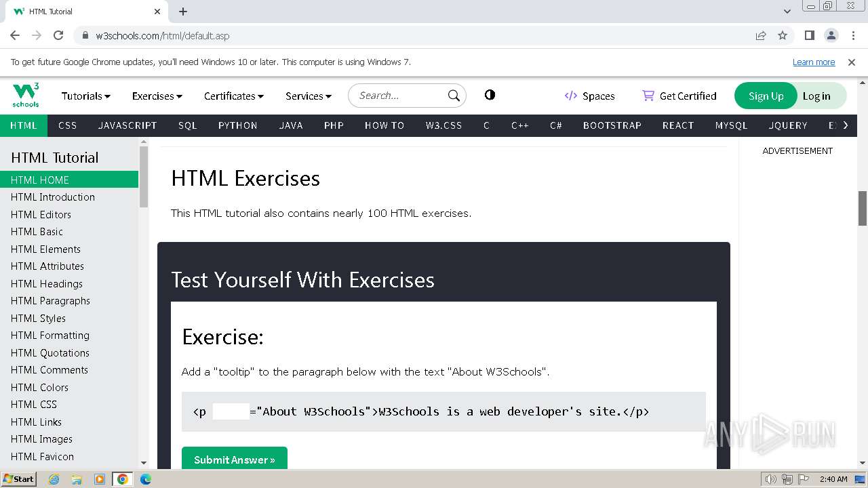Open Windows Start menu
Screen dimensions: 868x488
[x=19, y=479]
